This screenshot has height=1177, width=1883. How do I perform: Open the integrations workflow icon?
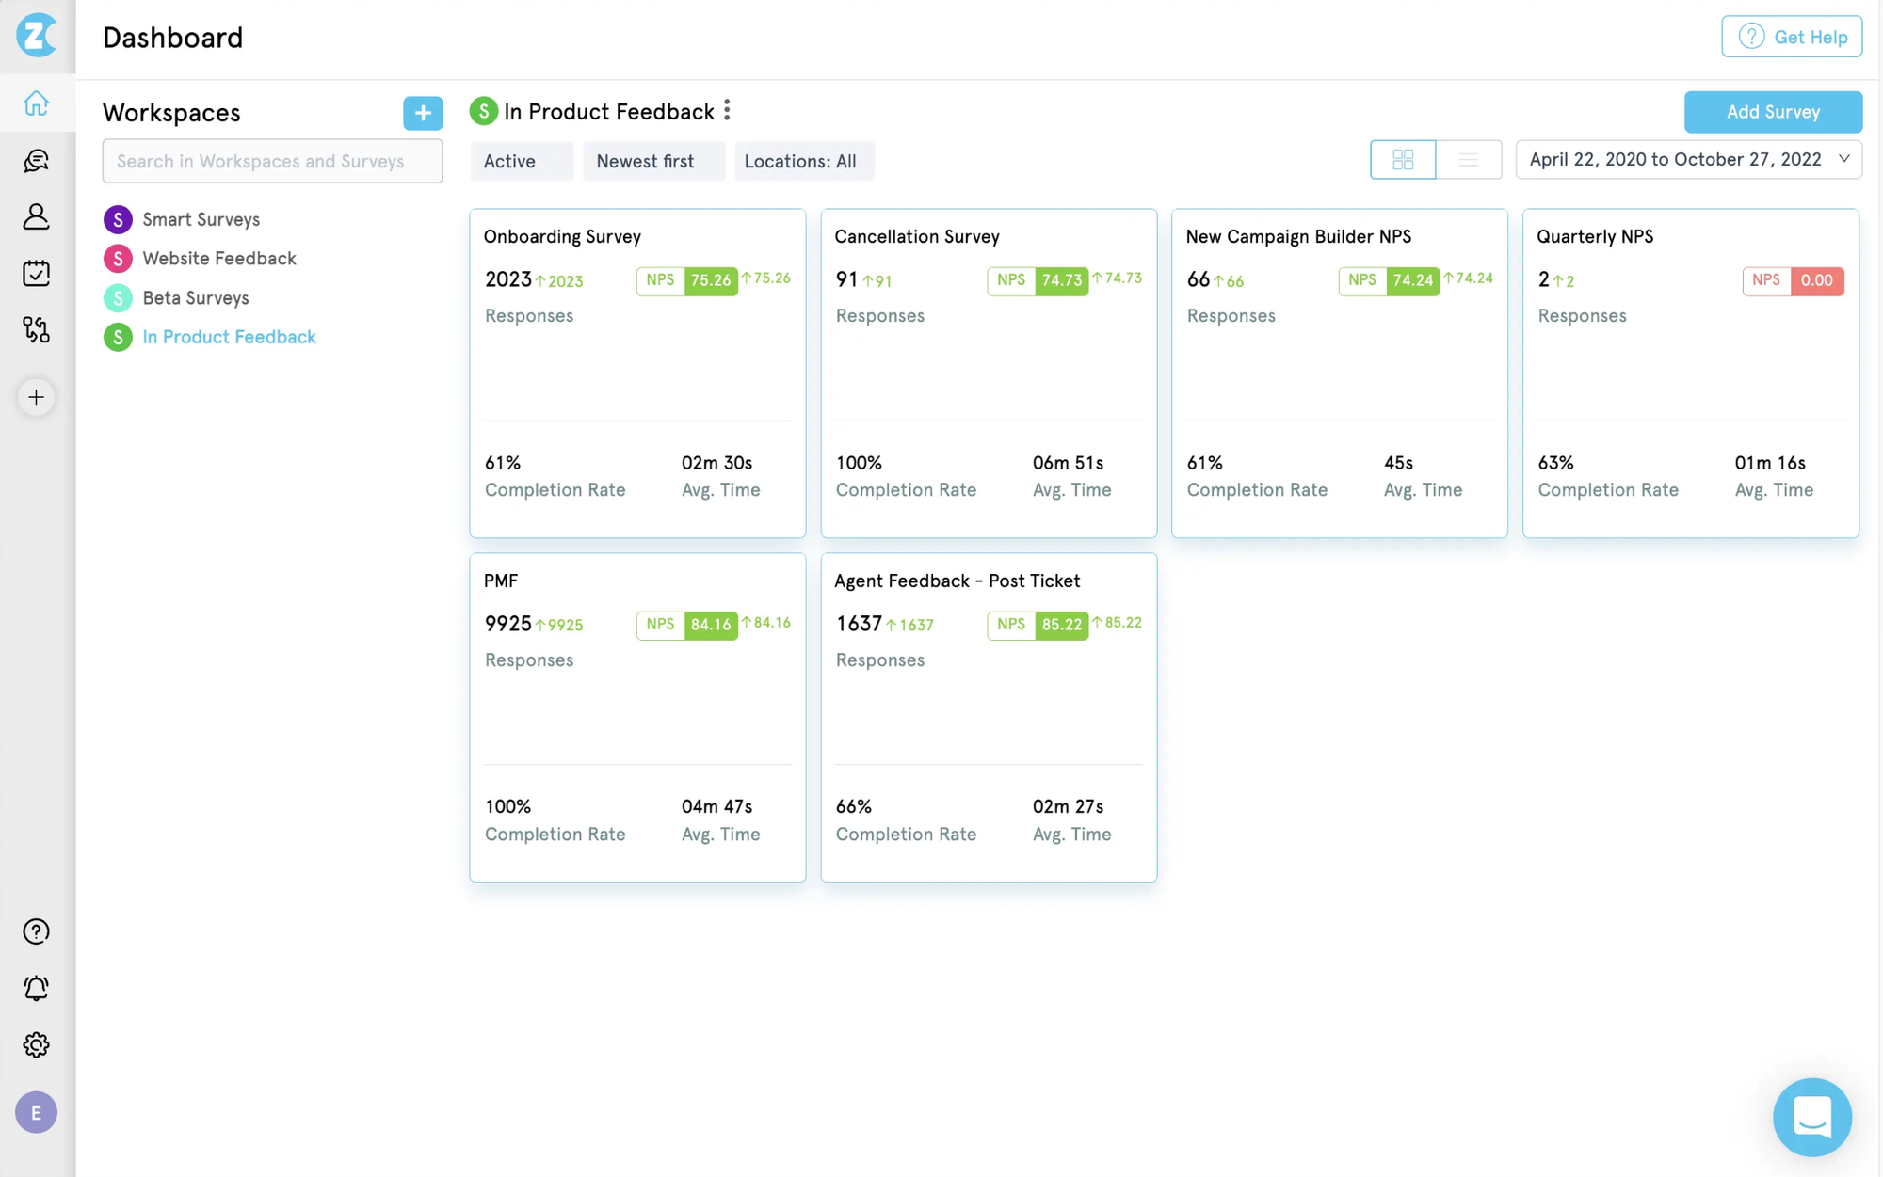pos(36,329)
